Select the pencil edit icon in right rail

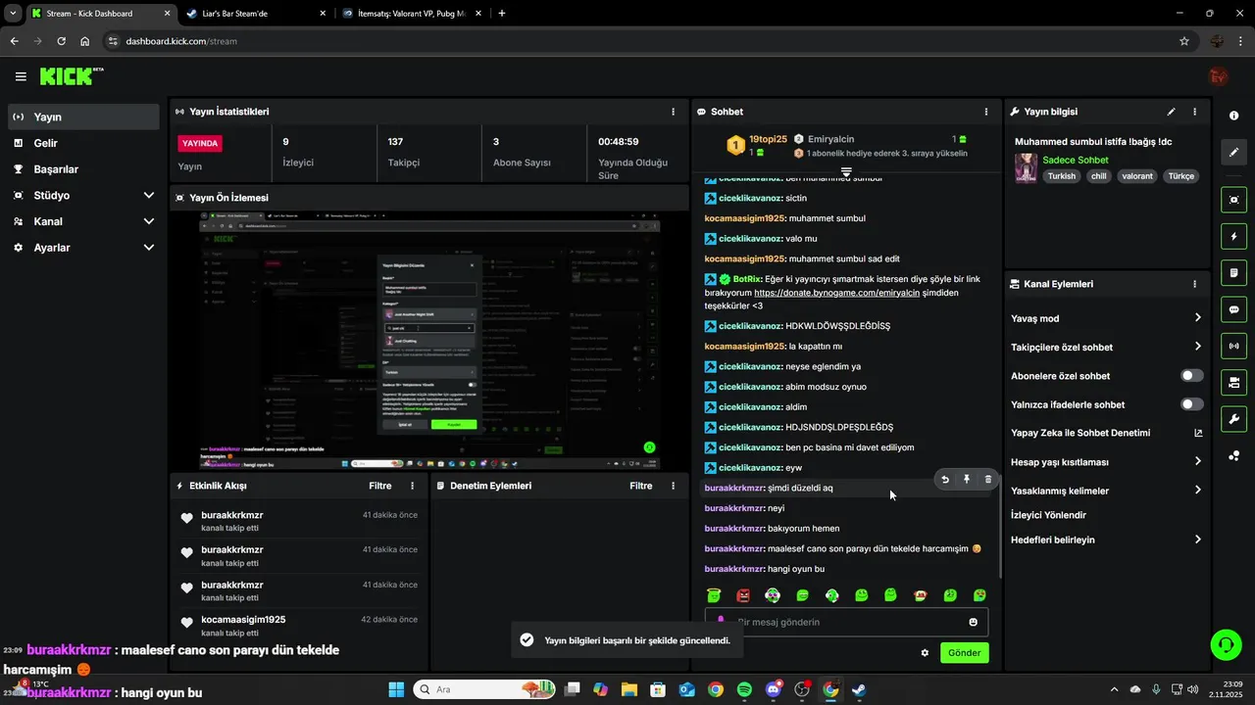click(x=1233, y=153)
